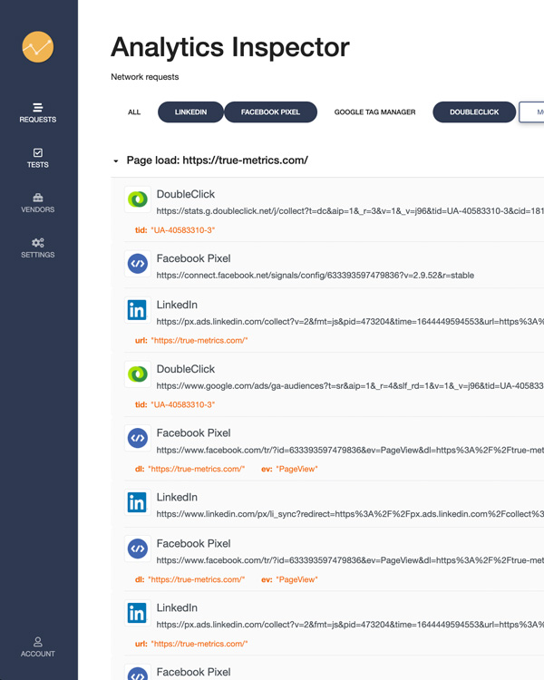Click the DoubleClick icon for stats.g.doubleclick.net request
The height and width of the screenshot is (680, 544).
[x=138, y=199]
